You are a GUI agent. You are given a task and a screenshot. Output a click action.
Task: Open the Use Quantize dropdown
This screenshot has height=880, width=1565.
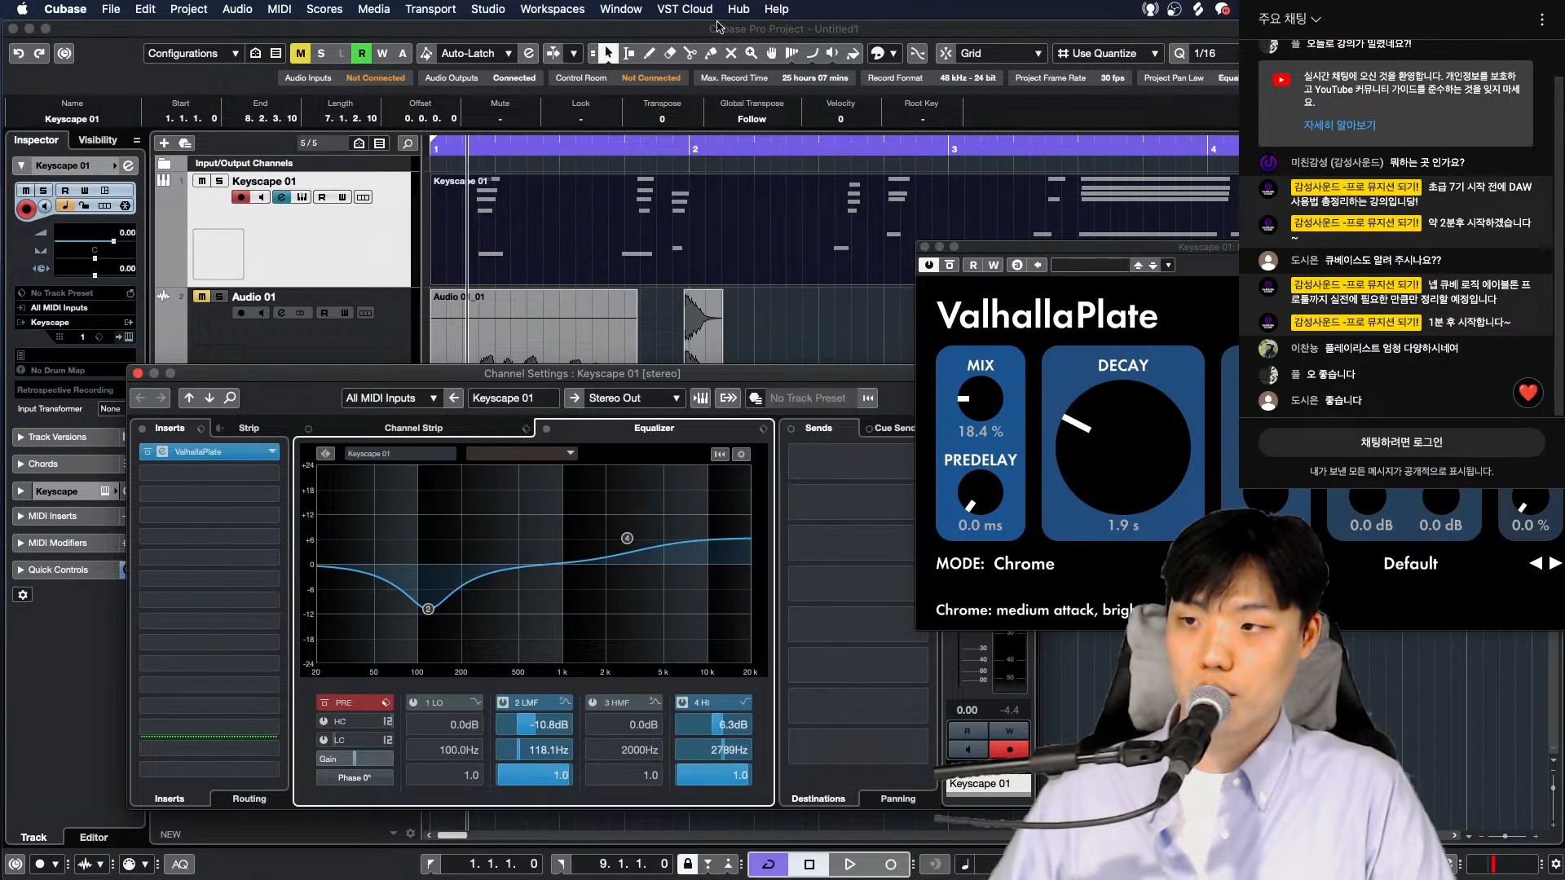coord(1107,53)
